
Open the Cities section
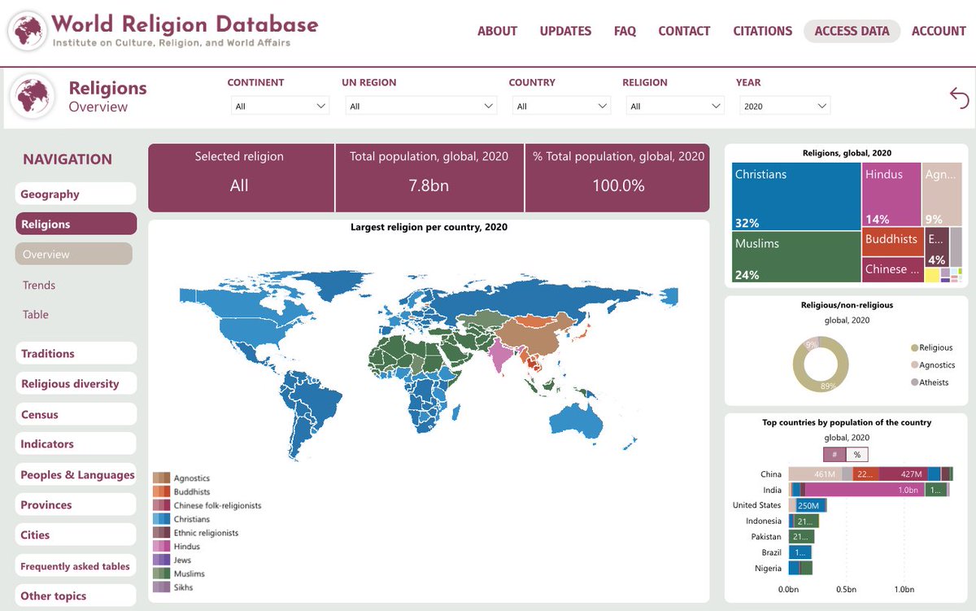[x=76, y=535]
